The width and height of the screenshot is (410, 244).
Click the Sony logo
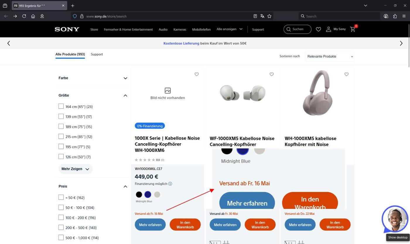[x=67, y=29]
